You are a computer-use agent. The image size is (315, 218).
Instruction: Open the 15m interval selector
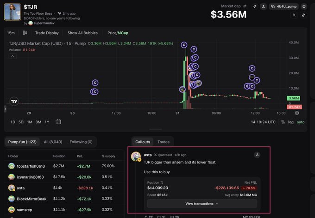coord(11,33)
